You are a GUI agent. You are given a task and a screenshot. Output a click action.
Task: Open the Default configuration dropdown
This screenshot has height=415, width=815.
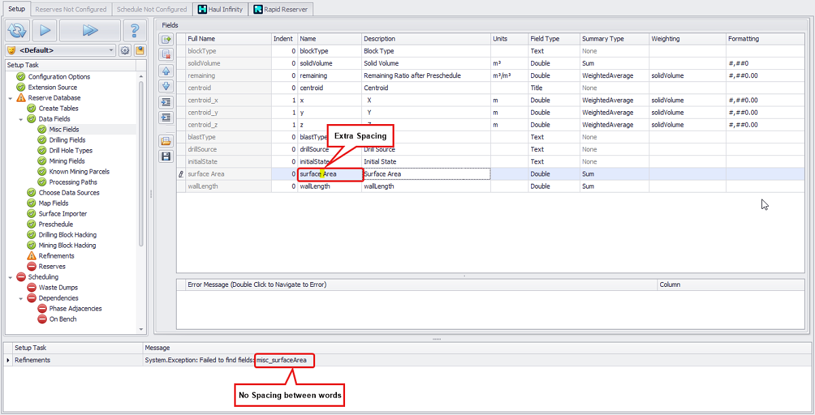[111, 50]
